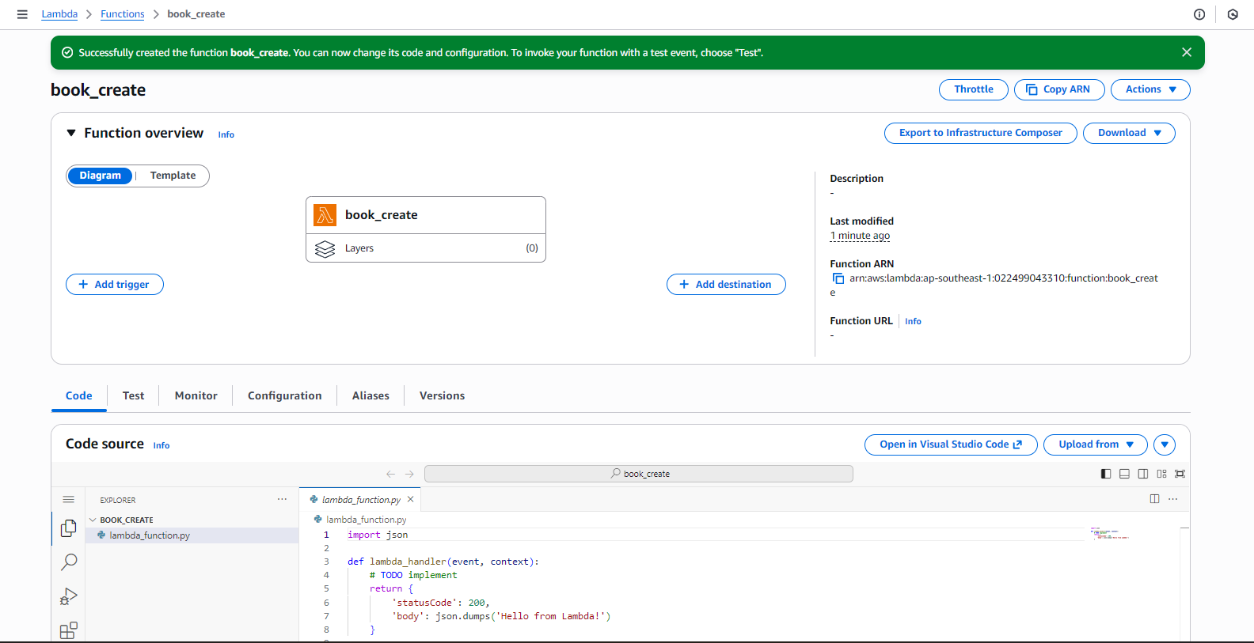Click the "def lambda_handler(event, context):" line
This screenshot has height=643, width=1254.
click(443, 562)
